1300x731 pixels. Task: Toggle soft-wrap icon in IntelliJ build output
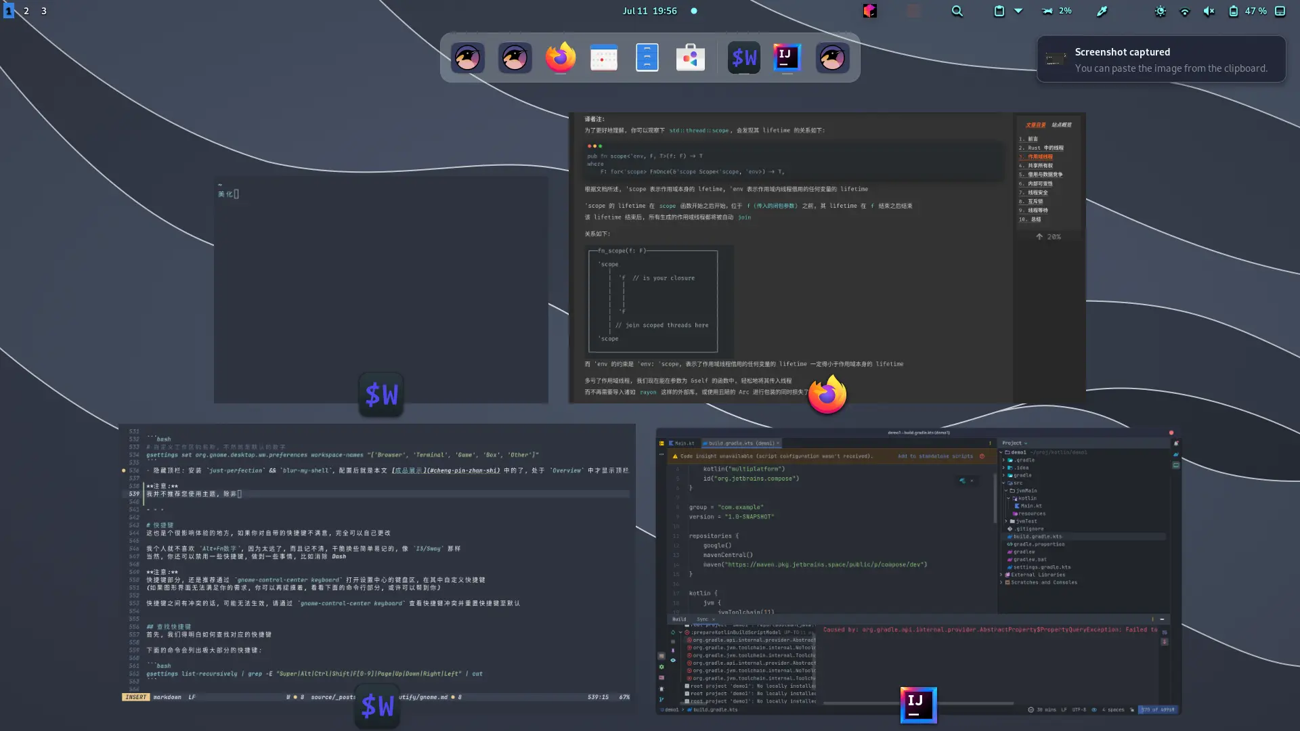click(1165, 632)
